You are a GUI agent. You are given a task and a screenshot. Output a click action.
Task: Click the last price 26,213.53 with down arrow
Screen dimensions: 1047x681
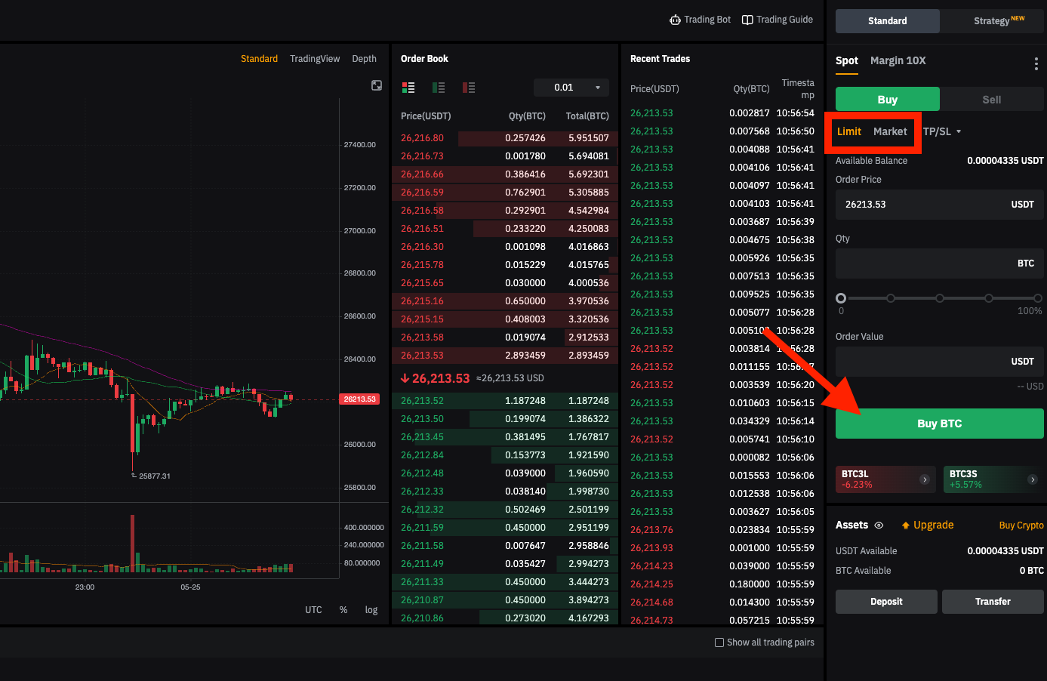click(435, 378)
